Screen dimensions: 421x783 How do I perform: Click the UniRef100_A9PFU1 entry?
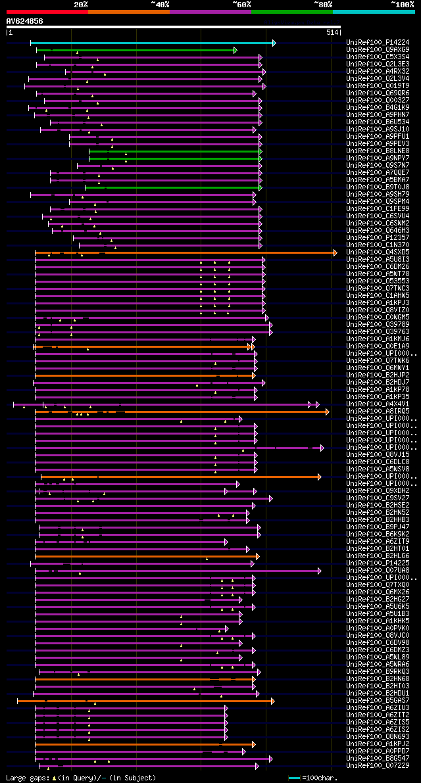378,137
